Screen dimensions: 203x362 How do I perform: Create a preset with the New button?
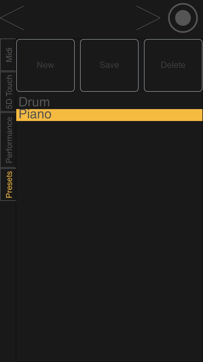click(45, 65)
